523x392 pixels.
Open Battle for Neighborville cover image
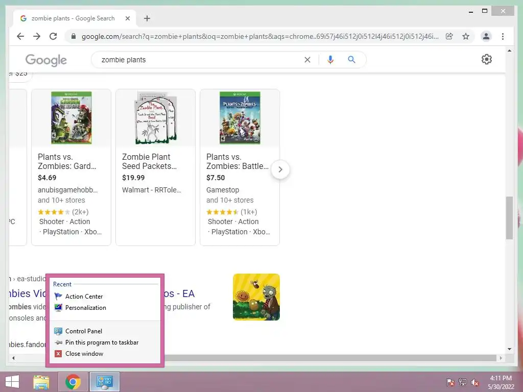coord(240,118)
